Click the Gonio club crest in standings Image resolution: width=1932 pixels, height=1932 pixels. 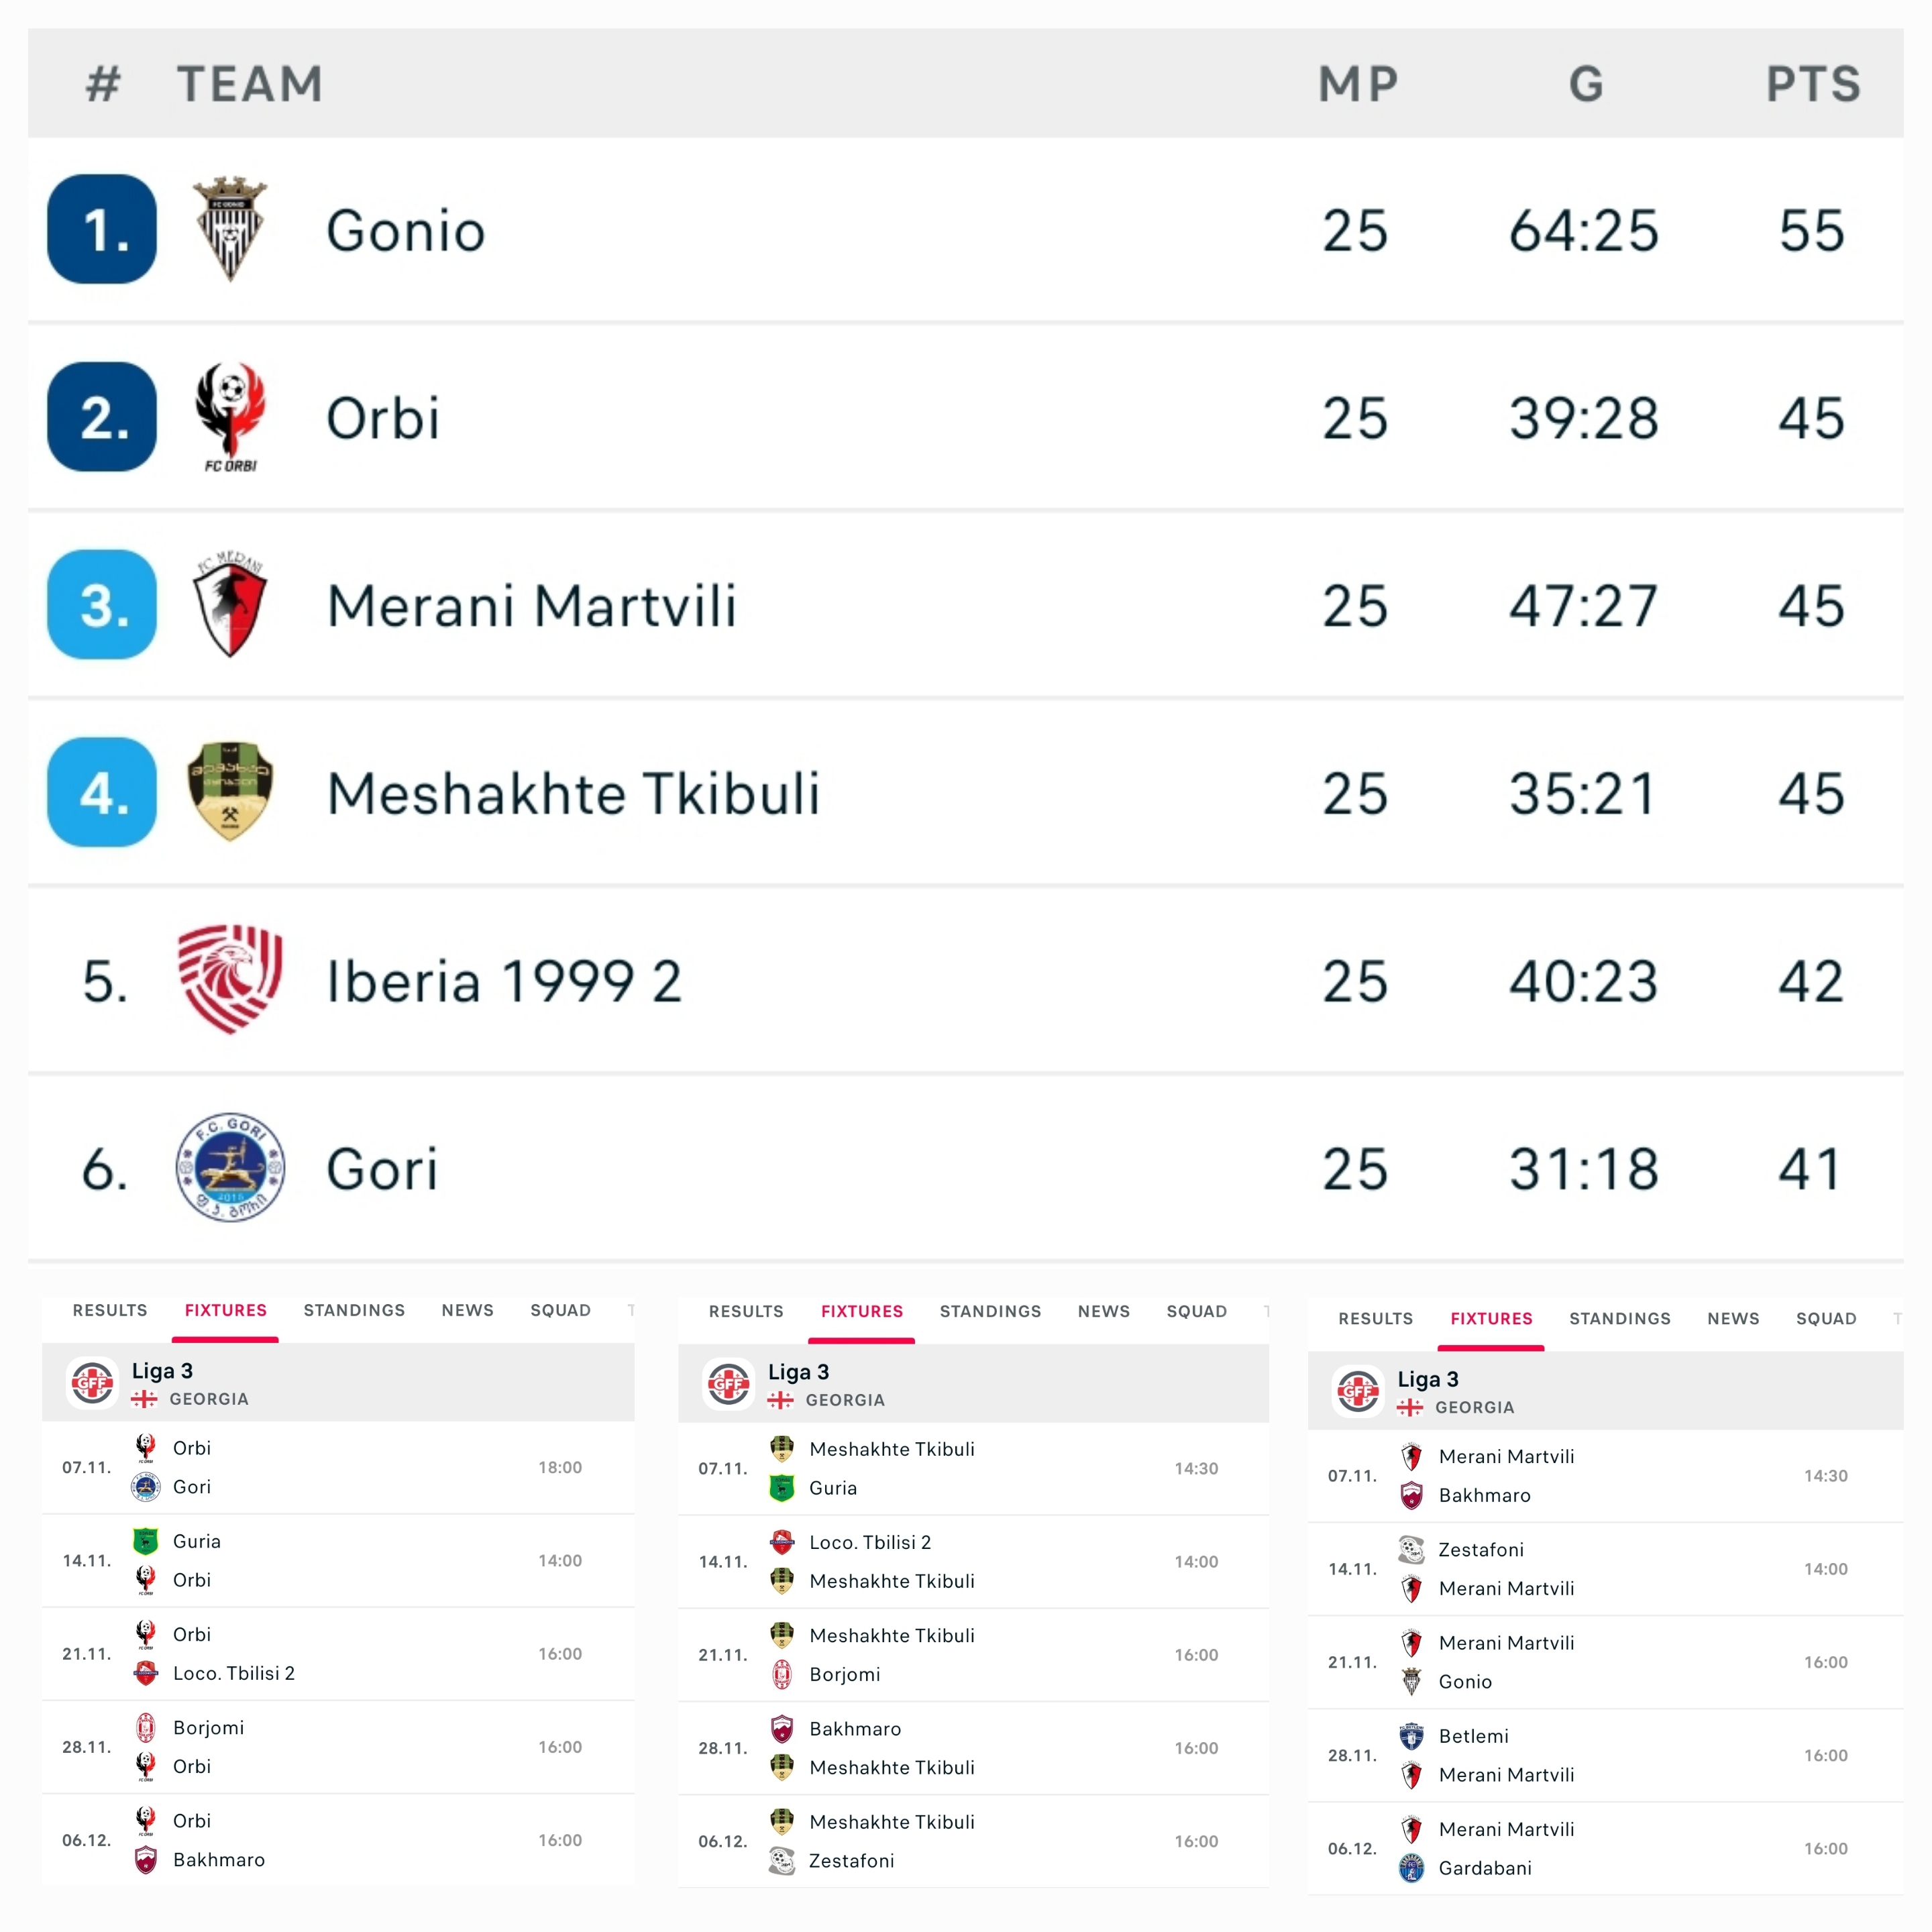tap(230, 229)
